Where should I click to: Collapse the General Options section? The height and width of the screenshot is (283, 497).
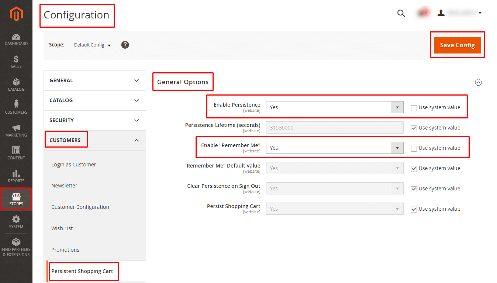[x=478, y=82]
